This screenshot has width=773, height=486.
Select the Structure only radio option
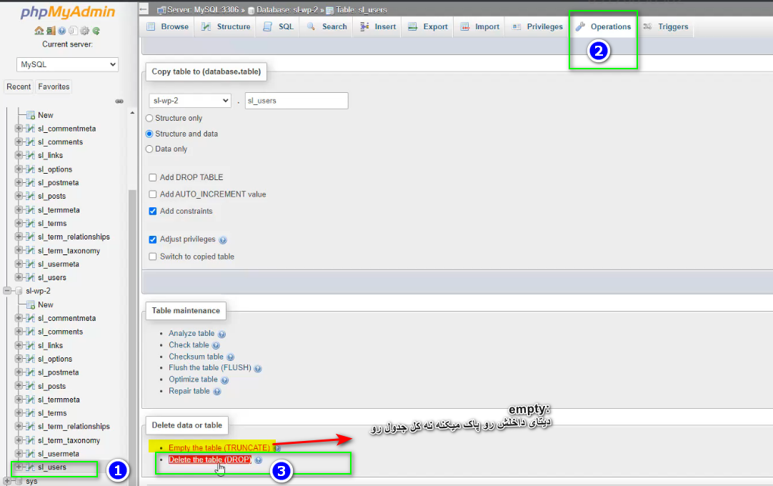(x=149, y=119)
